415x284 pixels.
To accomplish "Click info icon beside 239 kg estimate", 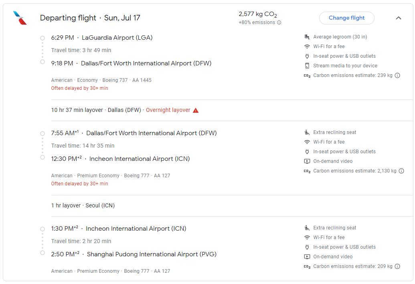I will pyautogui.click(x=397, y=75).
